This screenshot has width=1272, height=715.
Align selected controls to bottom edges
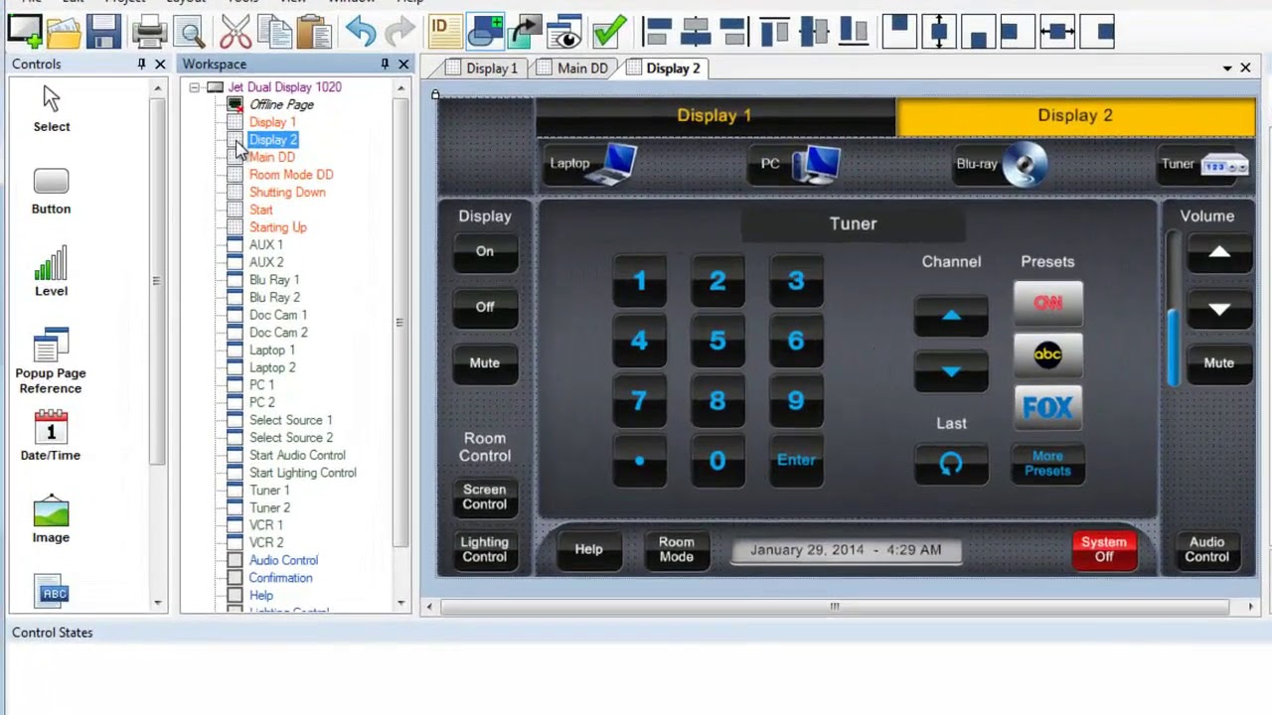853,32
